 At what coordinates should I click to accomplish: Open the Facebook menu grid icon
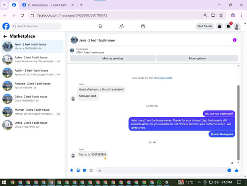pyautogui.click(x=219, y=26)
